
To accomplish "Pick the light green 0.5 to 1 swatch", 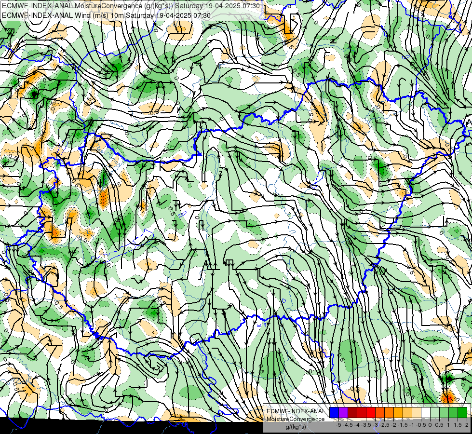I will click(x=444, y=413).
